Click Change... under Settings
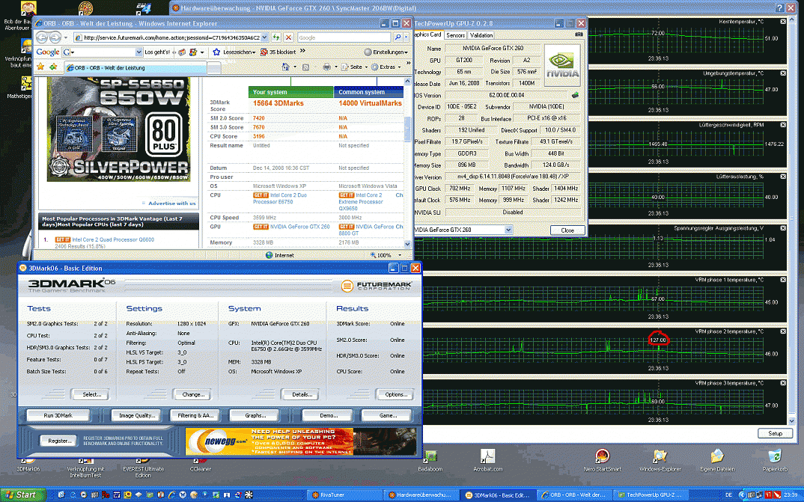This screenshot has width=804, height=502. [x=193, y=394]
